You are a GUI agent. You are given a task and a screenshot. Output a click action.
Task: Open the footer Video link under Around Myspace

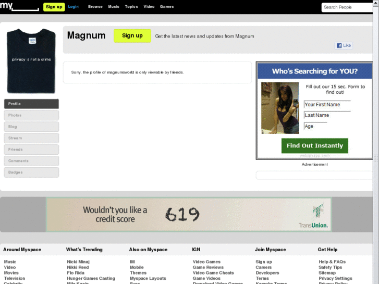click(x=10, y=267)
